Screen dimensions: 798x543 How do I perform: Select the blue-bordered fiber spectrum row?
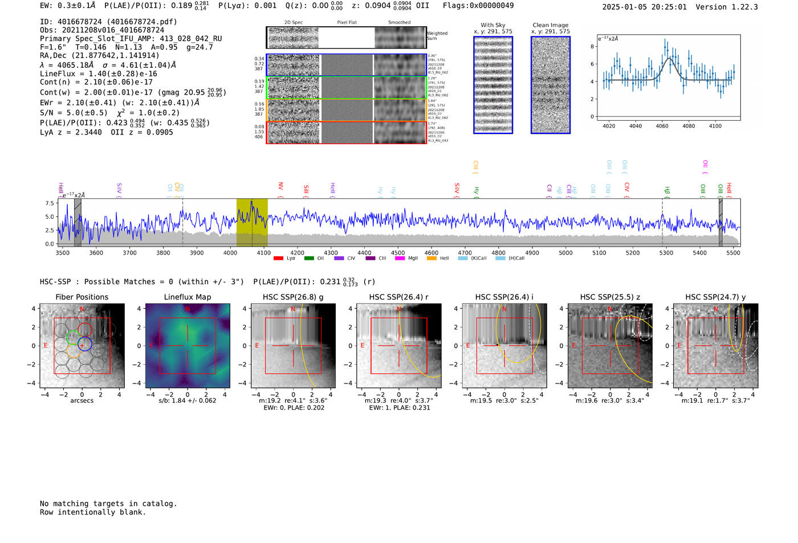click(x=346, y=65)
